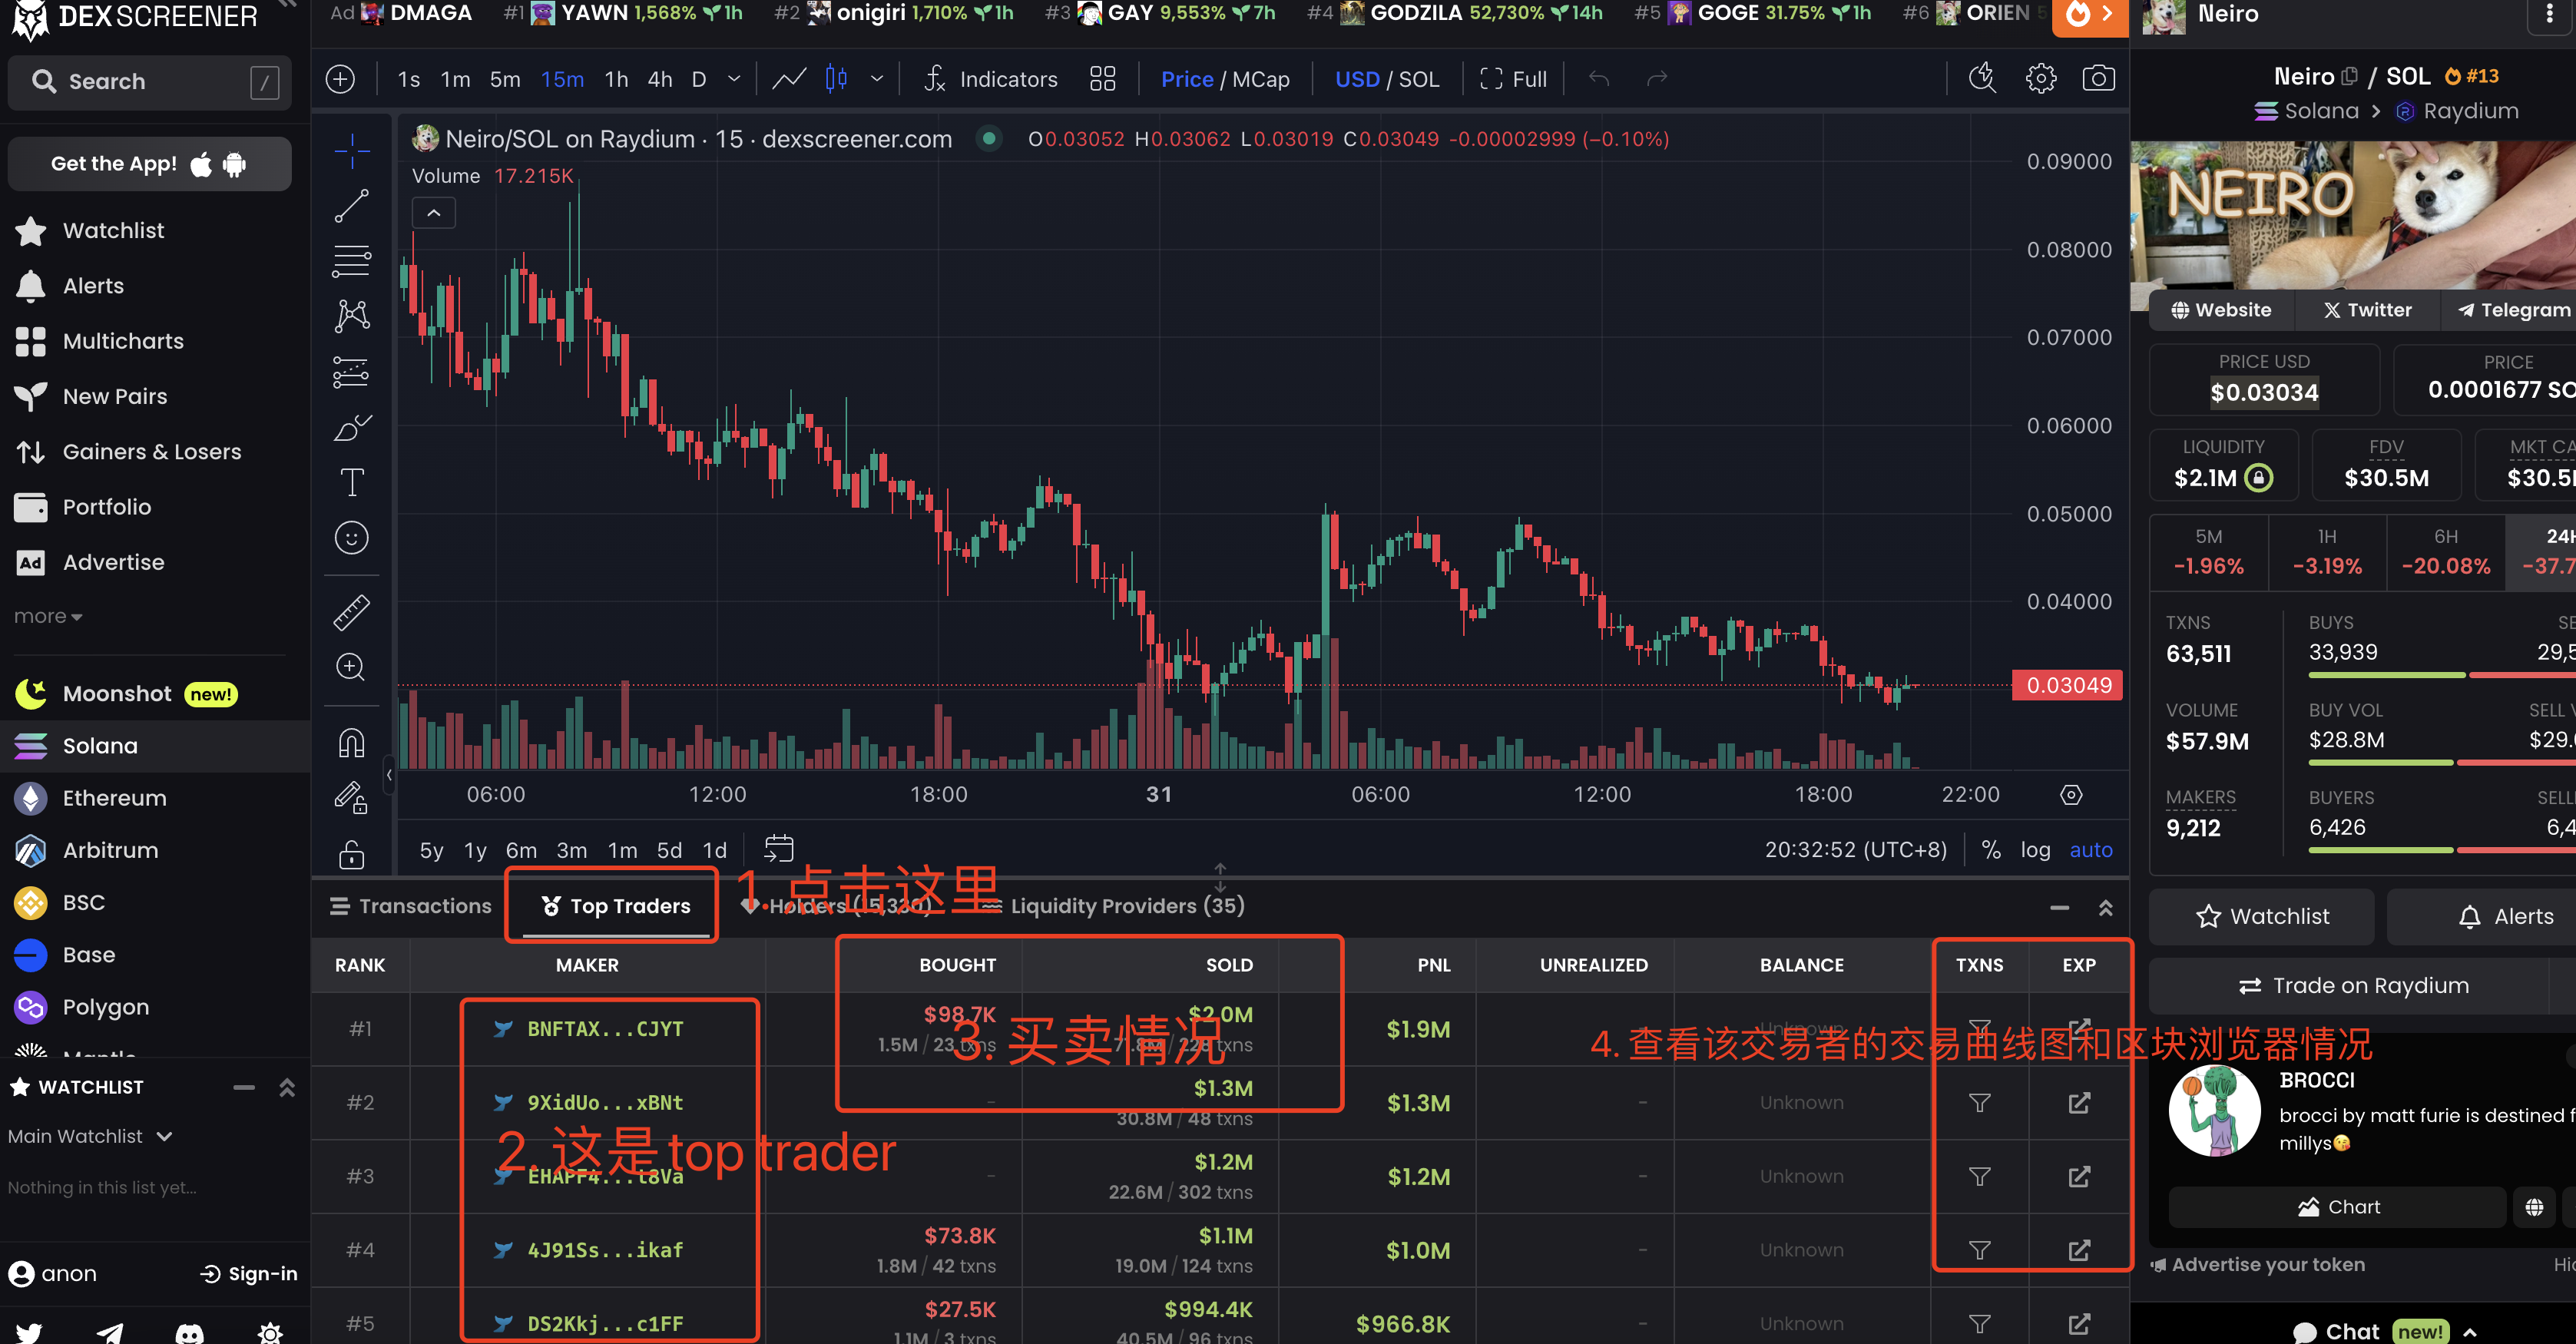This screenshot has width=2576, height=1344.
Task: Toggle chart to MCap view
Action: pos(1260,79)
